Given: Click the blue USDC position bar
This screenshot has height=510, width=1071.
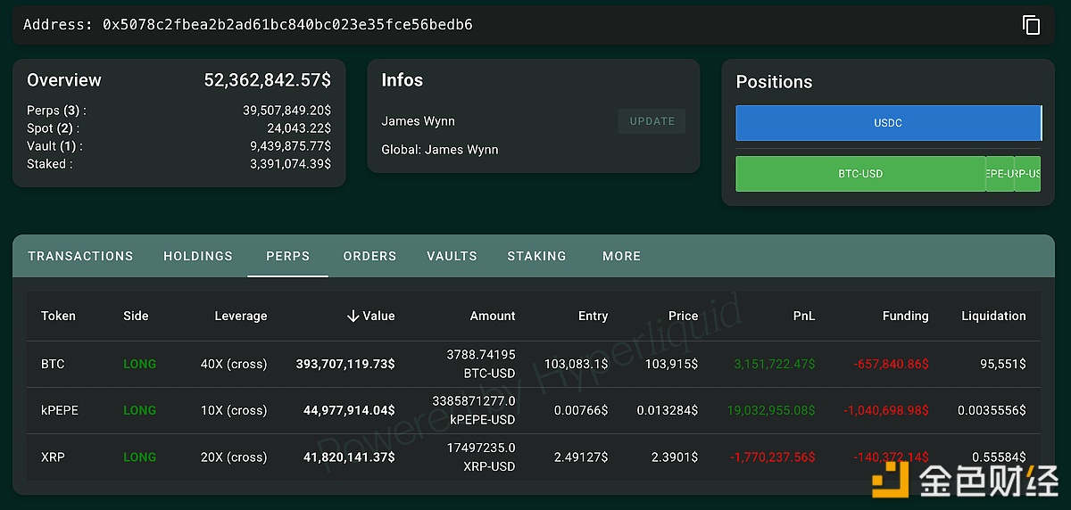Looking at the screenshot, I should [x=887, y=123].
